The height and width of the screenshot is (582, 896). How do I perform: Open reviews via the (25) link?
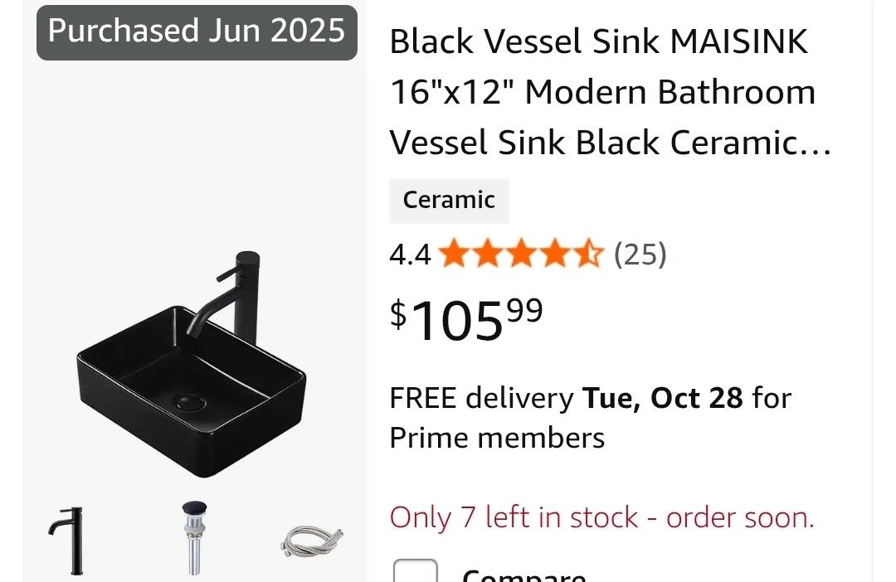coord(640,255)
